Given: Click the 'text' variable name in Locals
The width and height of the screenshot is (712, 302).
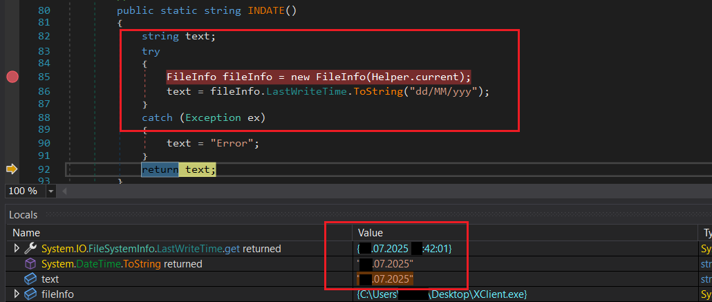Looking at the screenshot, I should coord(50,279).
